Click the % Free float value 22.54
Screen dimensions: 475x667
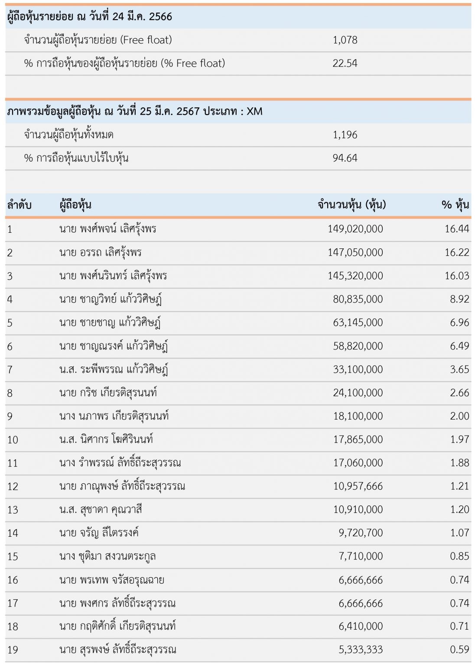345,63
